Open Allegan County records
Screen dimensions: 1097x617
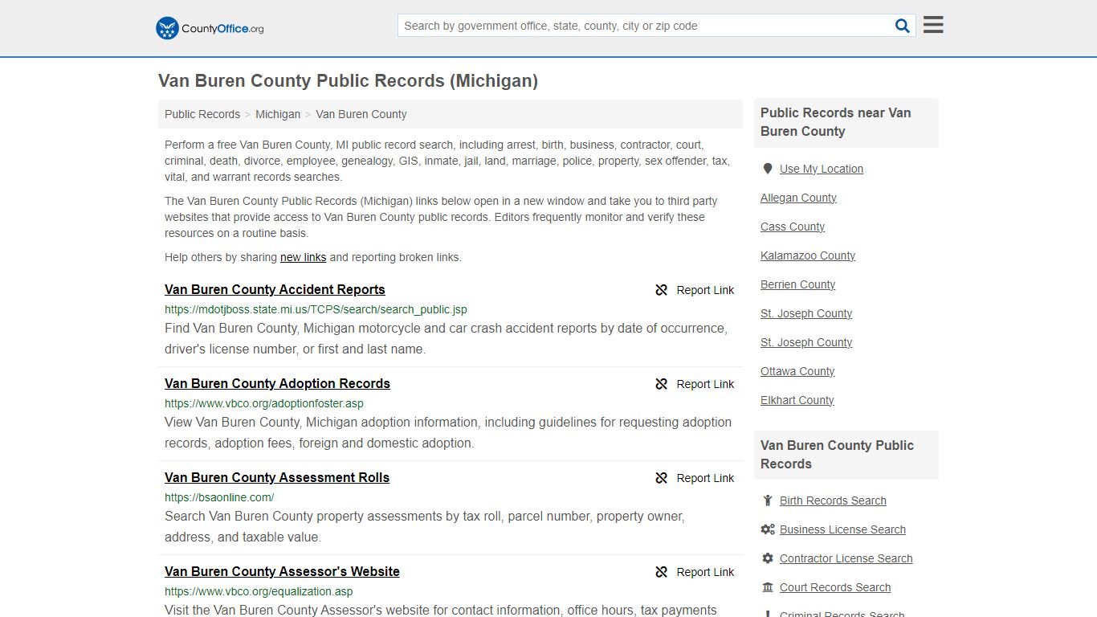pyautogui.click(x=798, y=198)
